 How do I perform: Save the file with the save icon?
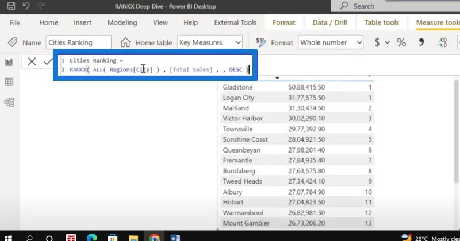point(11,6)
